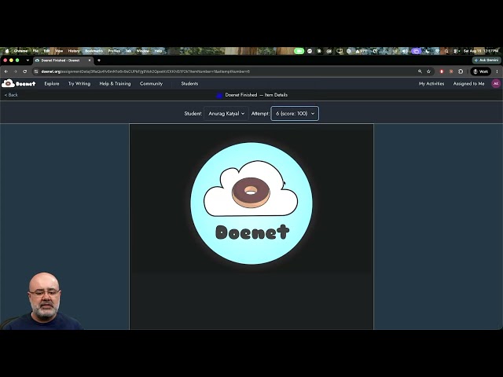This screenshot has width=503, height=377.
Task: Open the Students link in the navbar
Action: pyautogui.click(x=189, y=84)
